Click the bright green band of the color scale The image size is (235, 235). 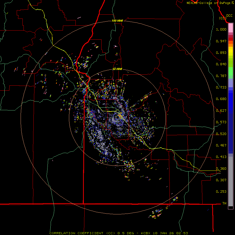coord(231,71)
